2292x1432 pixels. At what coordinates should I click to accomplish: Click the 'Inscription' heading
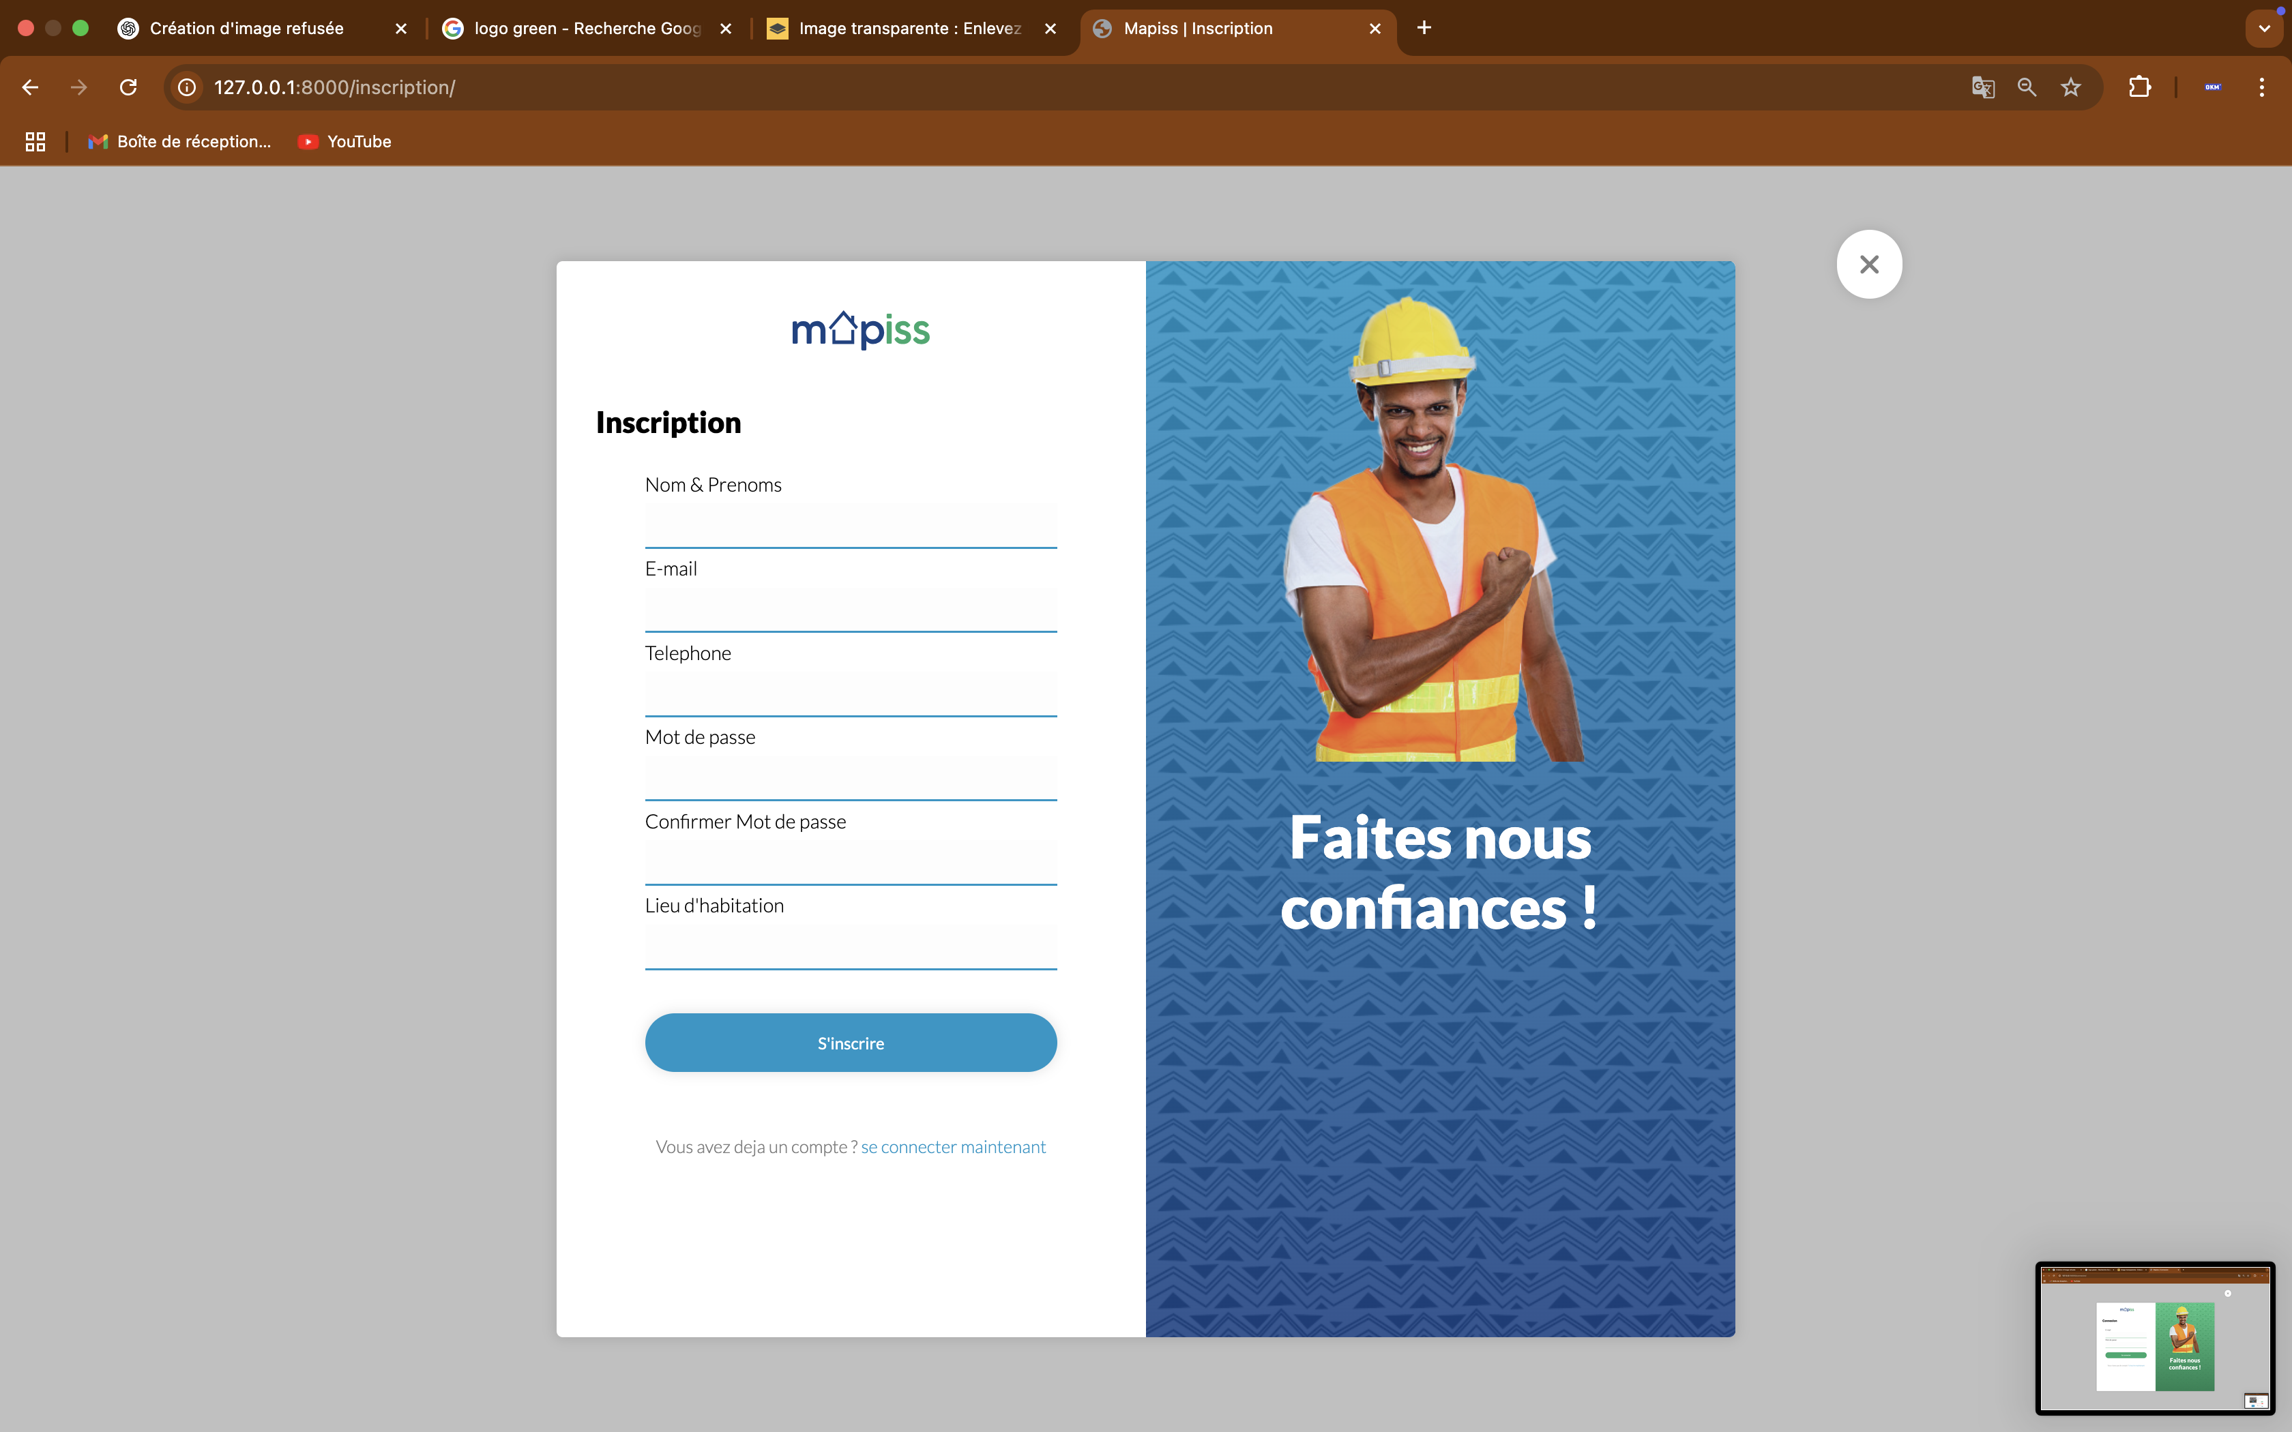click(668, 422)
